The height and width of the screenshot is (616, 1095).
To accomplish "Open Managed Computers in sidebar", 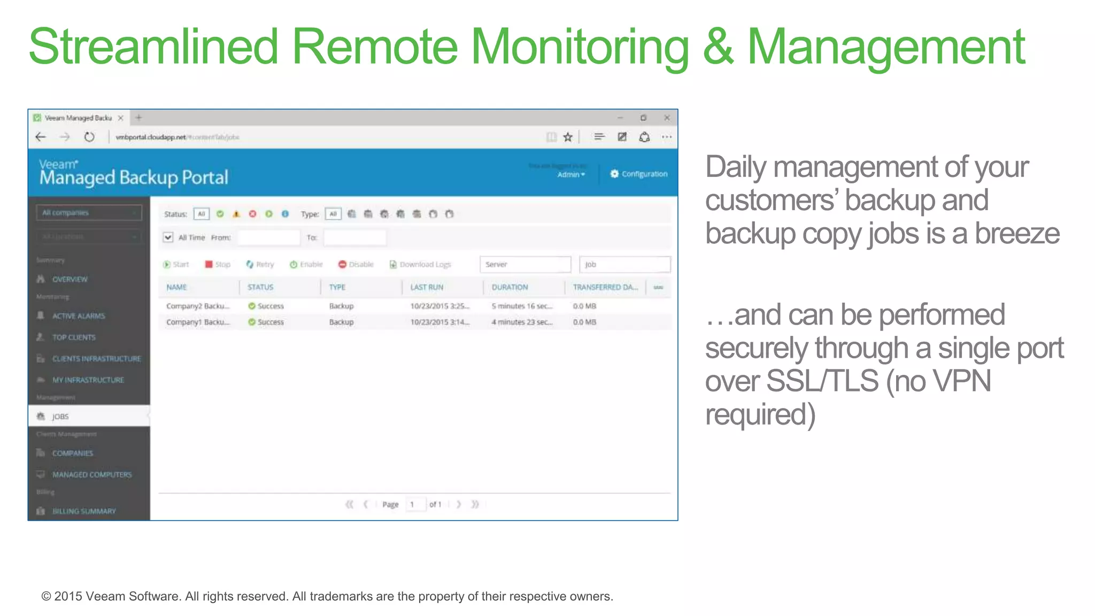I will tap(91, 474).
